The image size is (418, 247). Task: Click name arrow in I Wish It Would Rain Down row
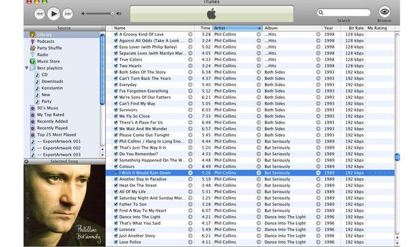pos(191,173)
